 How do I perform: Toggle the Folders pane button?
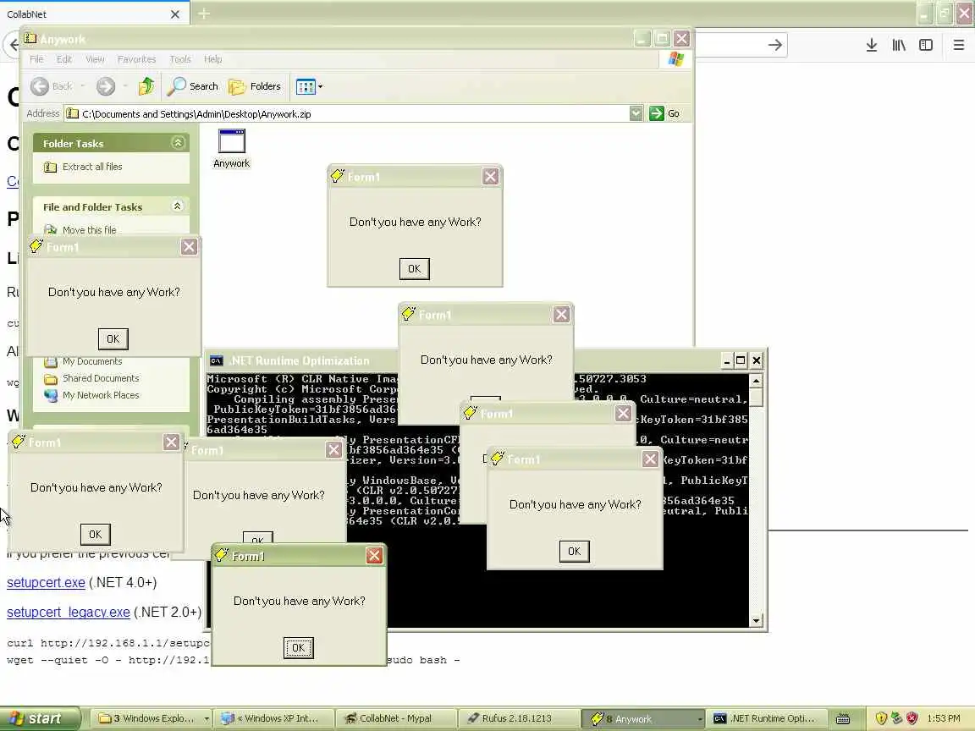255,86
